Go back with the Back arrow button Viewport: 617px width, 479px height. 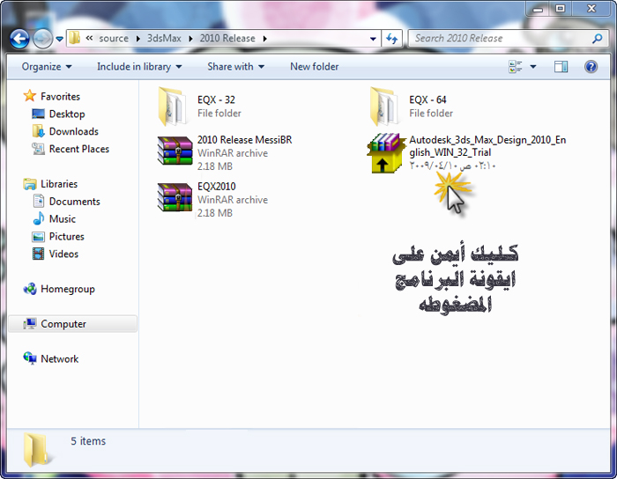coord(19,39)
